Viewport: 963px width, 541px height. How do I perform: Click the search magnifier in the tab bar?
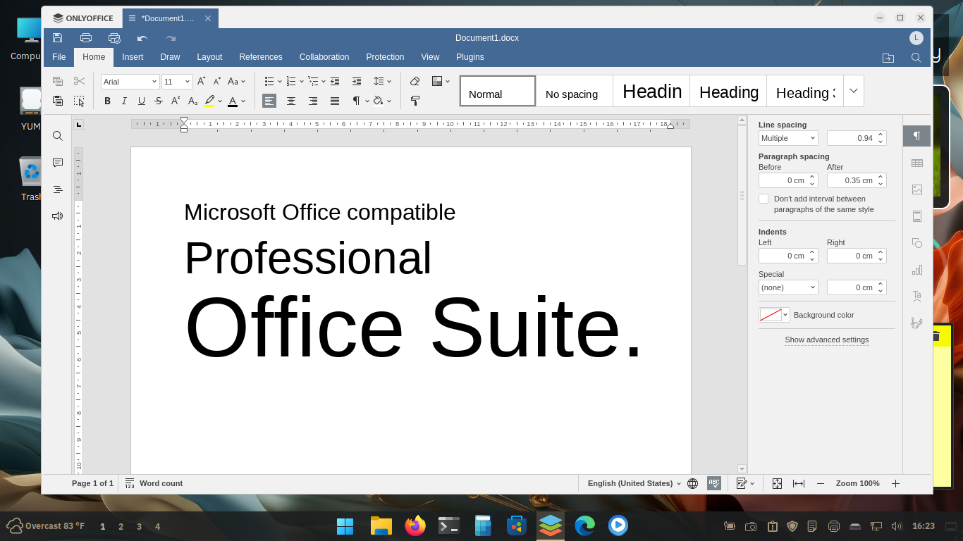click(x=916, y=58)
